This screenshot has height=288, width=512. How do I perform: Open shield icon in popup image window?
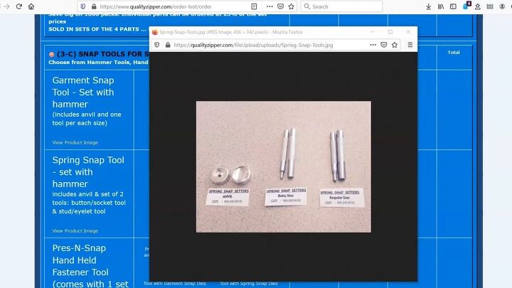pos(156,45)
